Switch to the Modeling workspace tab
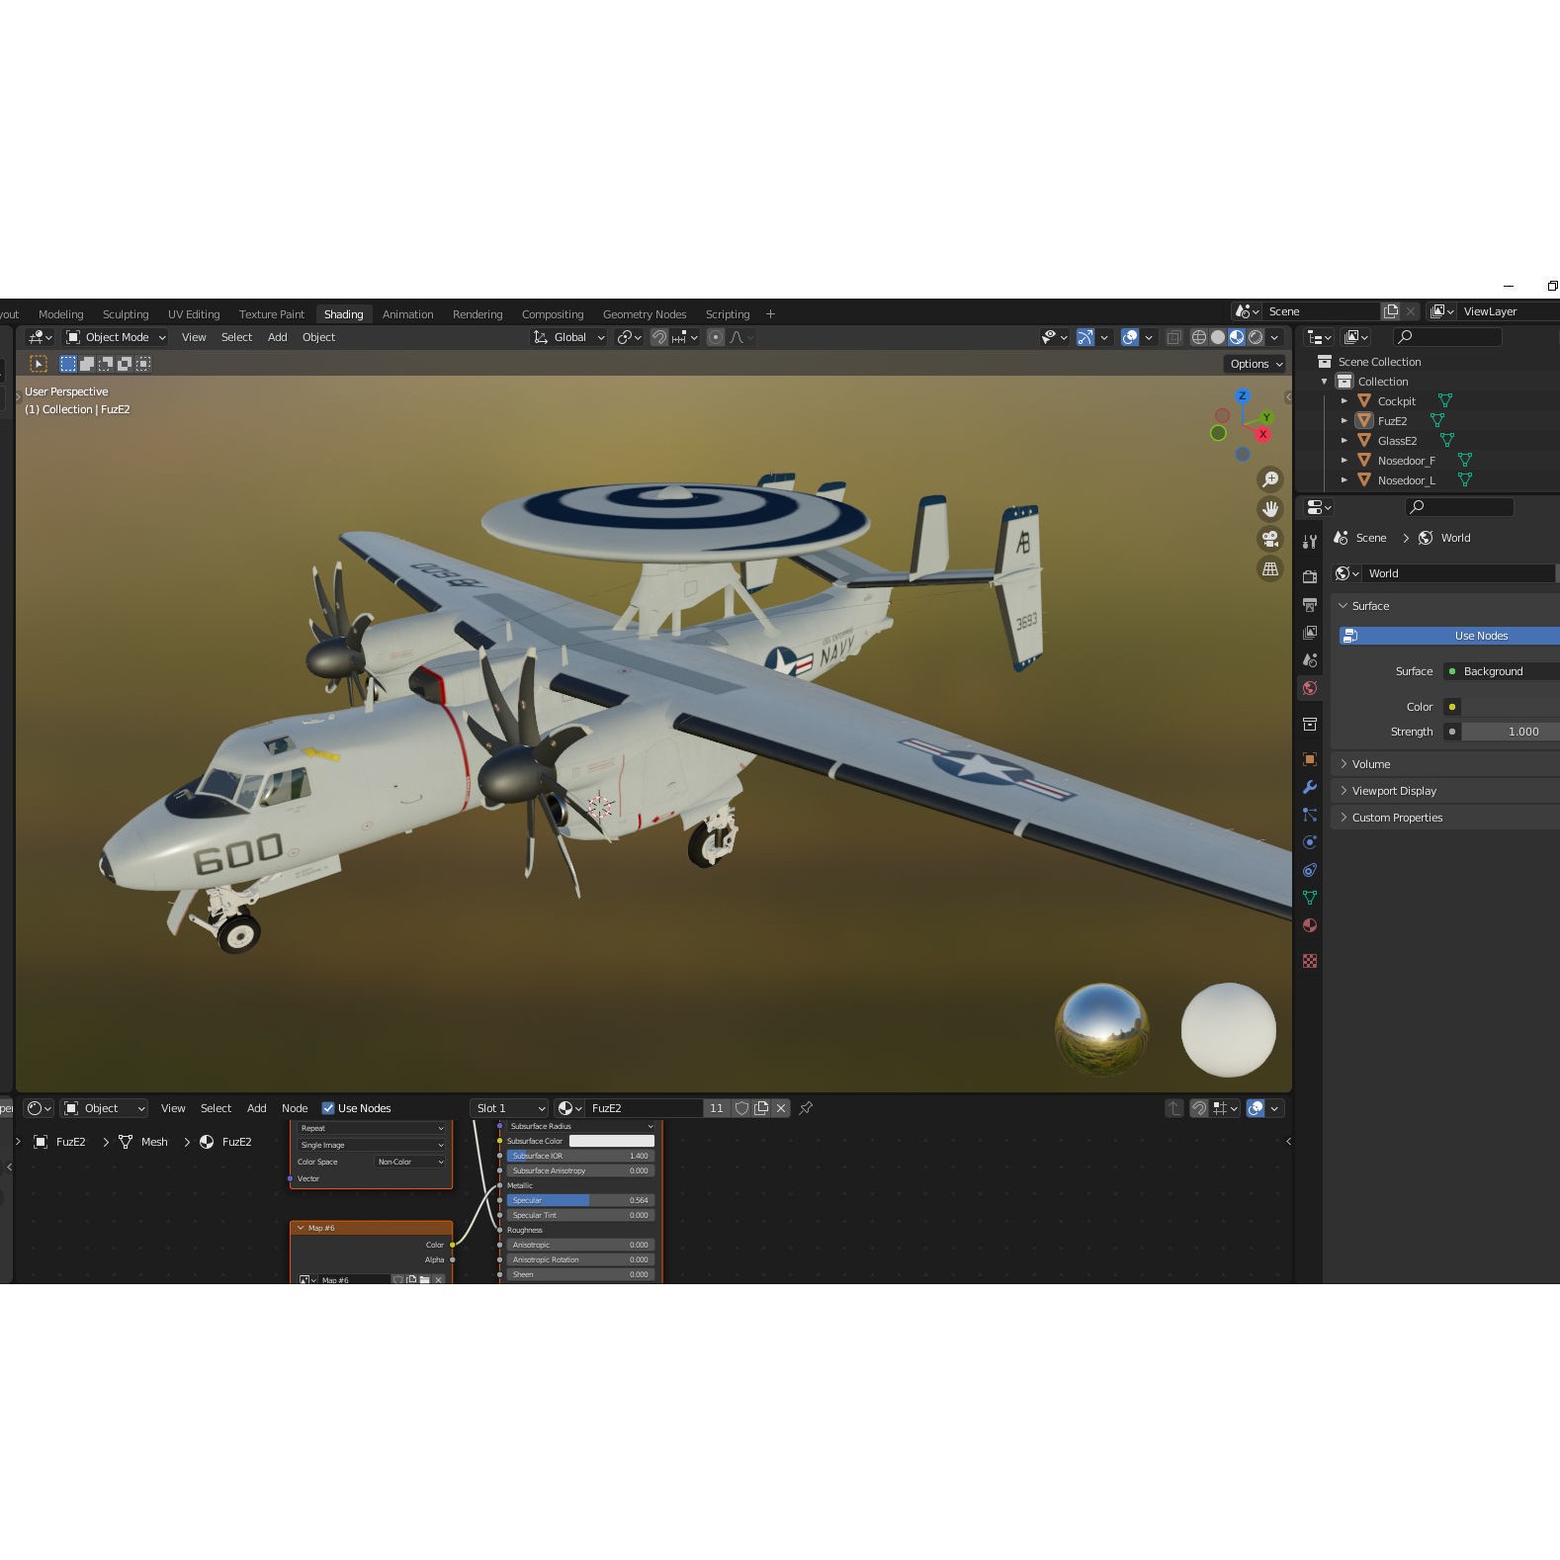 point(61,314)
